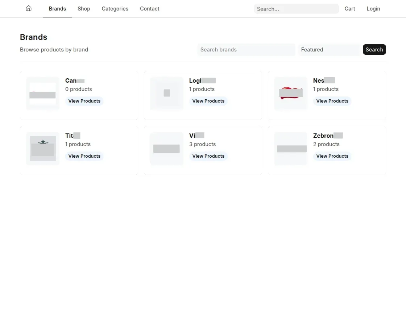Focus the Search brands input
Screen dimensions: 406x319
pyautogui.click(x=246, y=49)
